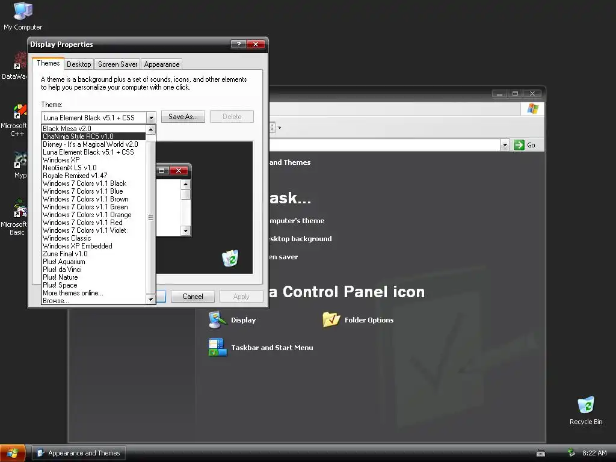Open Microsoft C++ desktop shortcut
The height and width of the screenshot is (462, 616).
(x=16, y=120)
